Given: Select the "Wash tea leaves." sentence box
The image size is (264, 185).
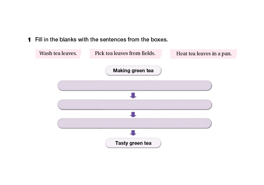Looking at the screenshot, I should [58, 54].
